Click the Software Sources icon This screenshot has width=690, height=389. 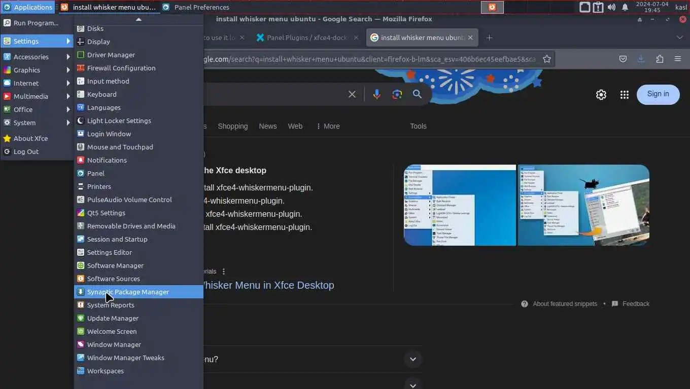point(80,279)
